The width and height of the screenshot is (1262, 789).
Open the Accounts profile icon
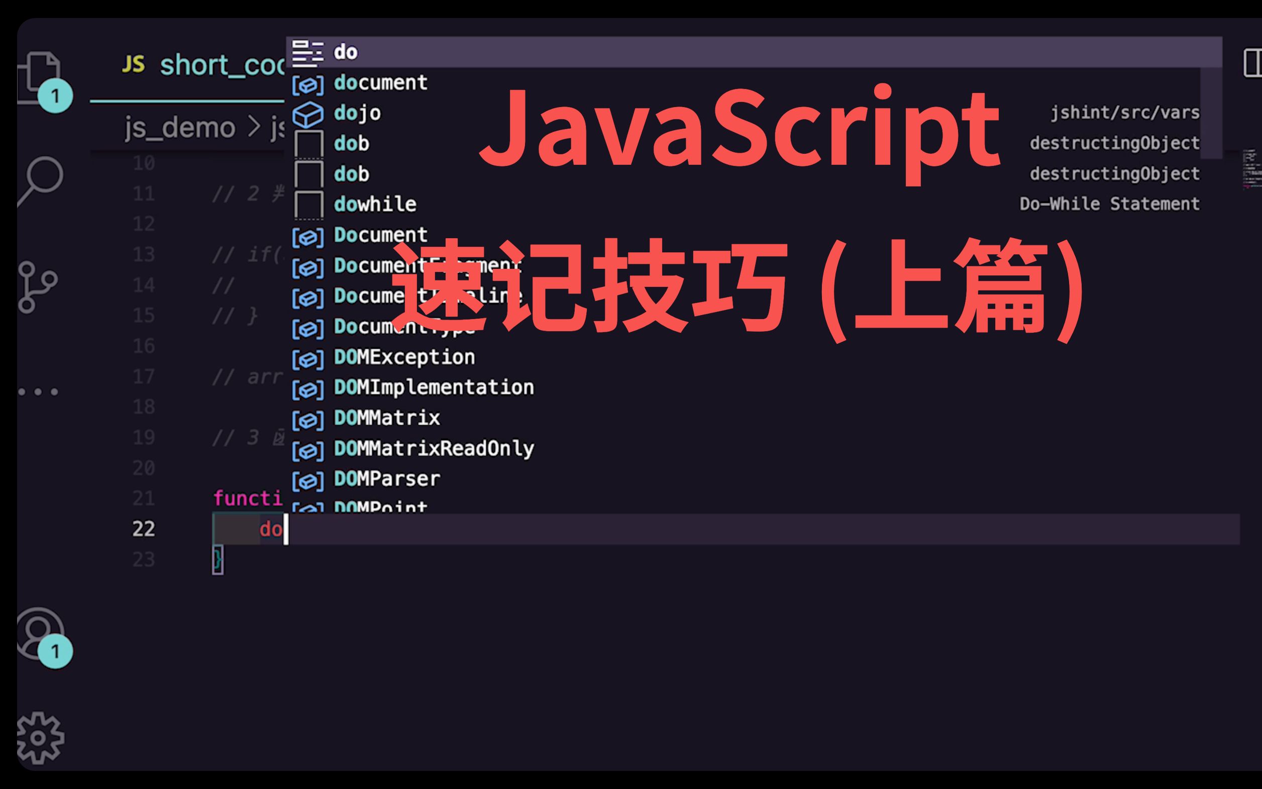click(x=40, y=633)
